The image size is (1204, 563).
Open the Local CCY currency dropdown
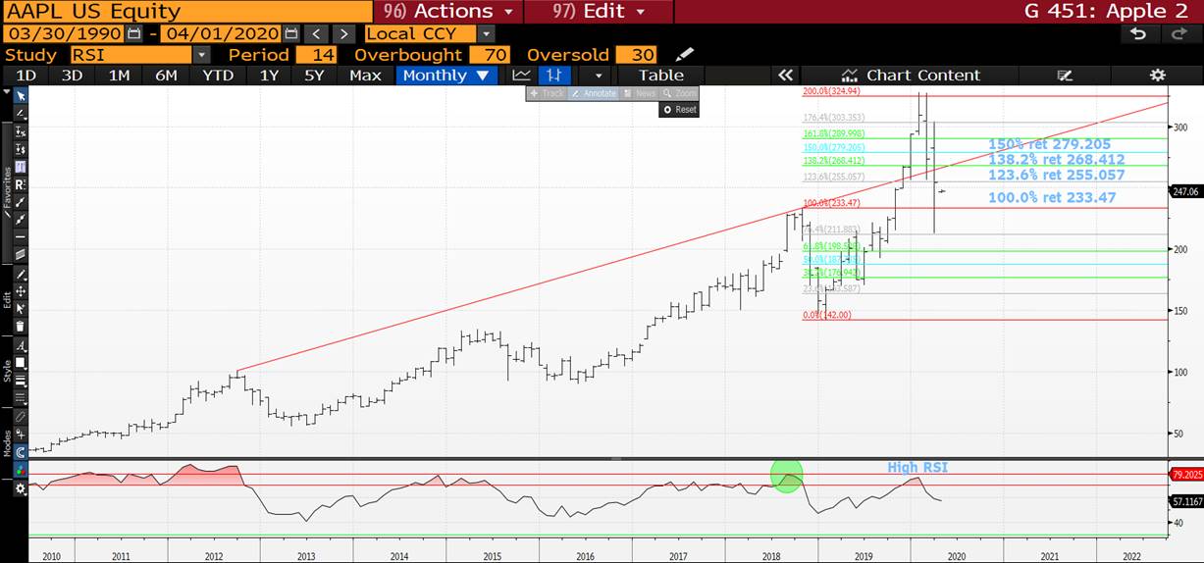coord(487,33)
